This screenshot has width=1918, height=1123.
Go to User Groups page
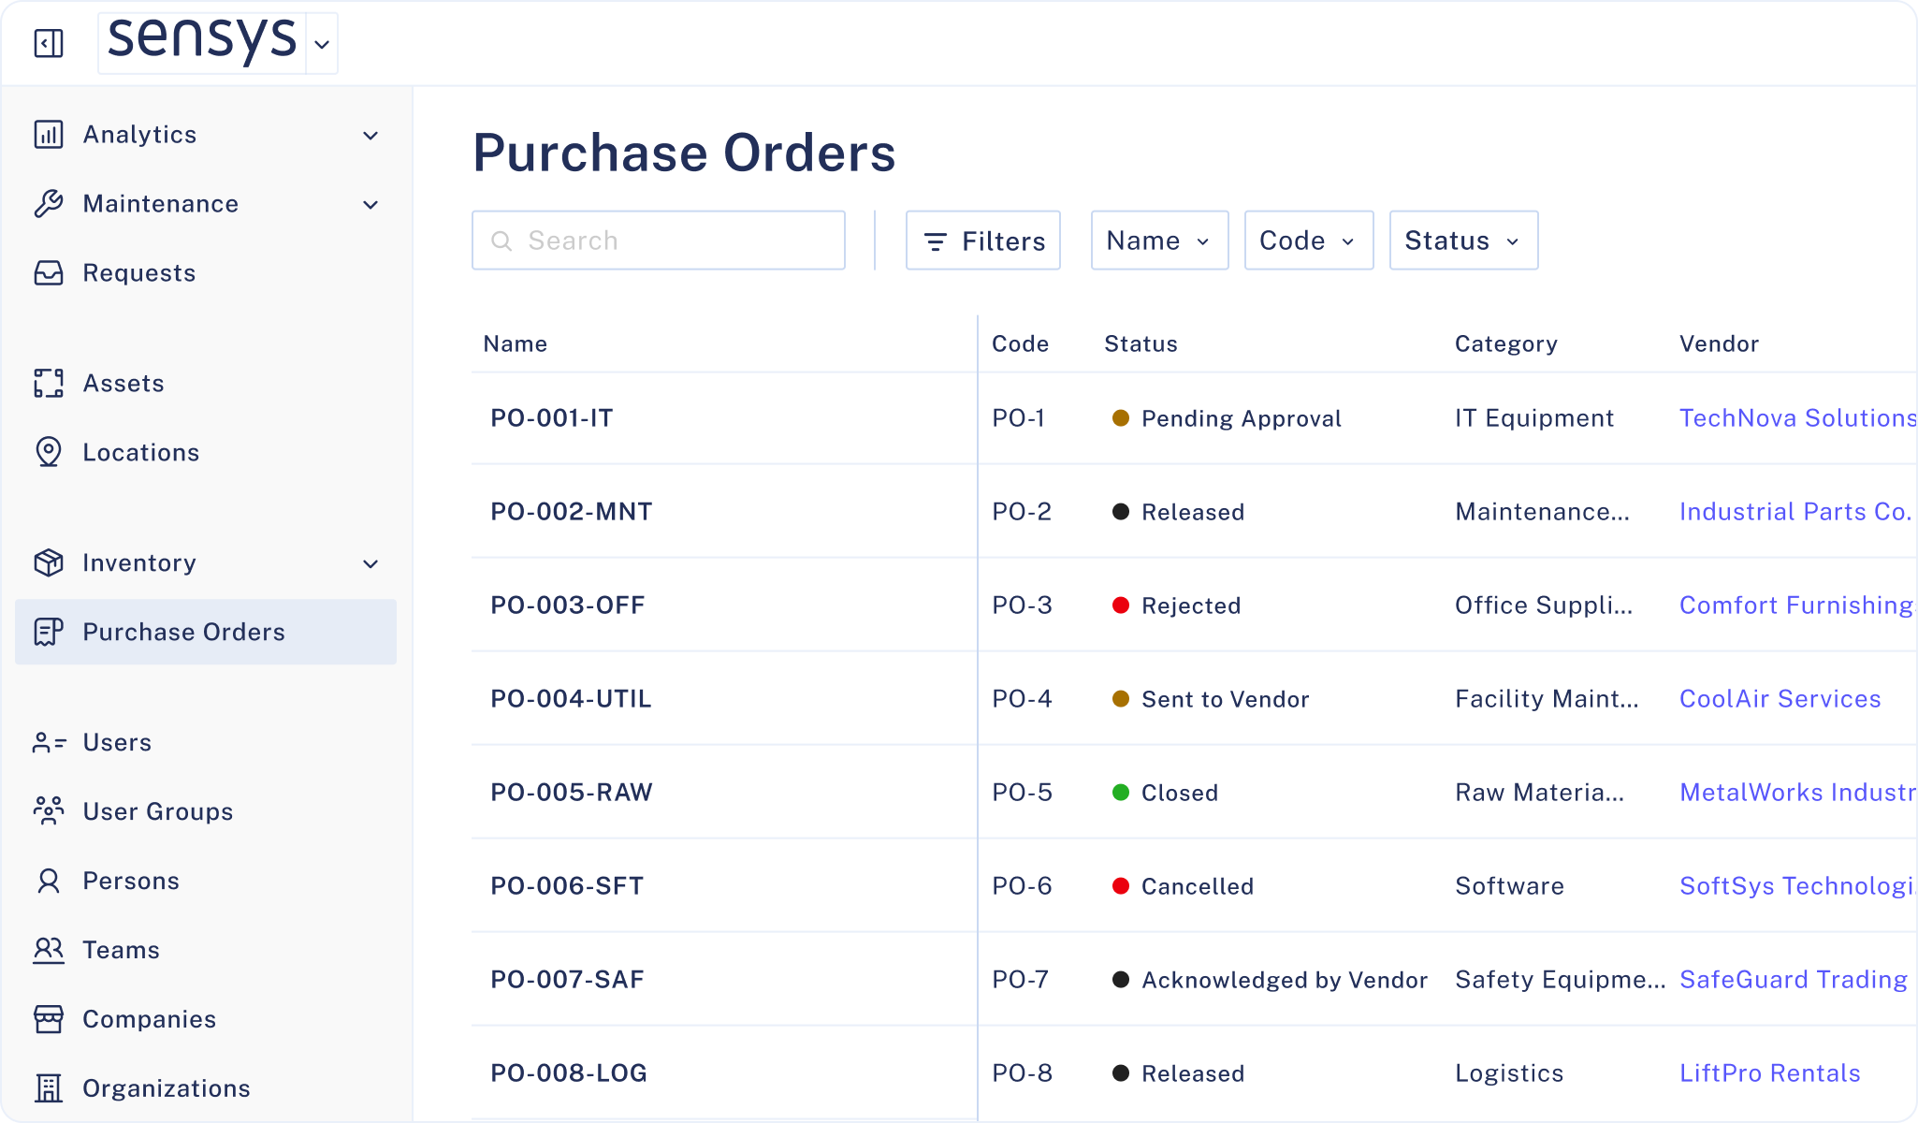click(x=157, y=811)
